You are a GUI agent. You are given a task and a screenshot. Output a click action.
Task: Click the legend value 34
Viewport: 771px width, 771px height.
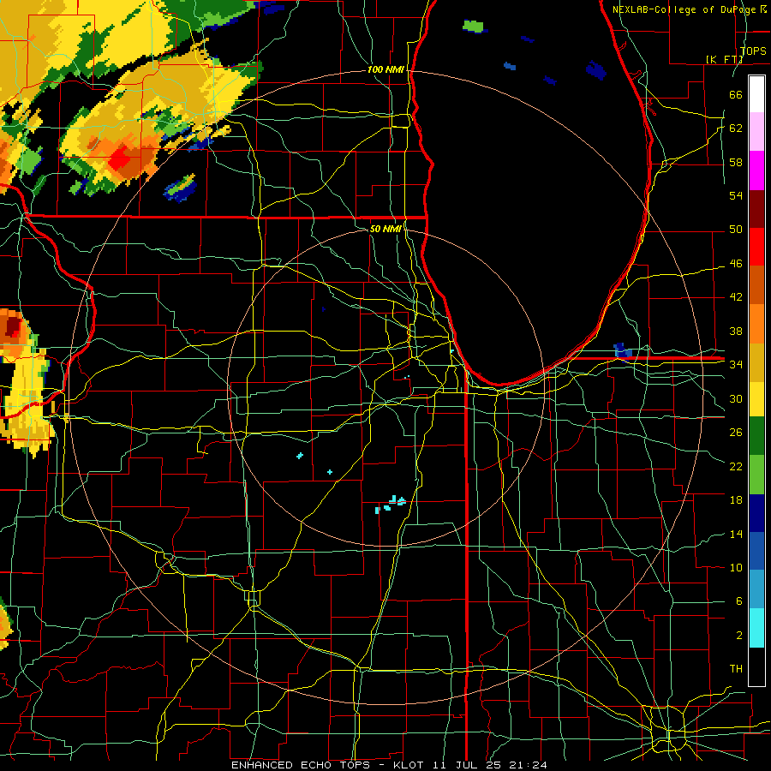[x=736, y=365]
